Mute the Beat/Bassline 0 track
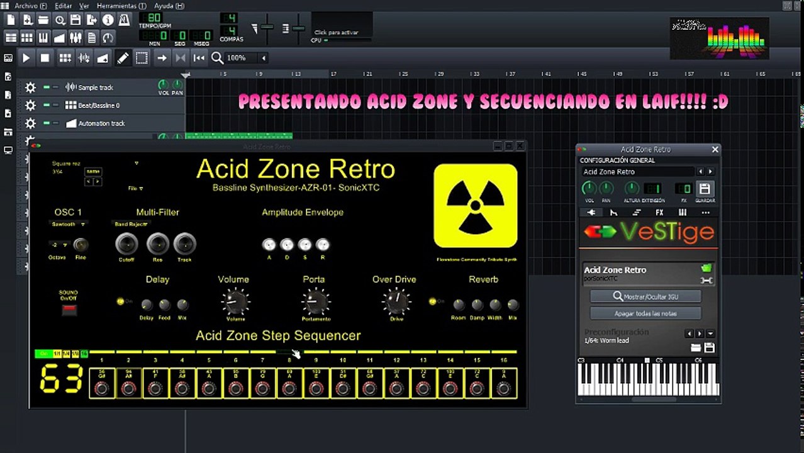Screen dimensions: 804x453 (46, 105)
